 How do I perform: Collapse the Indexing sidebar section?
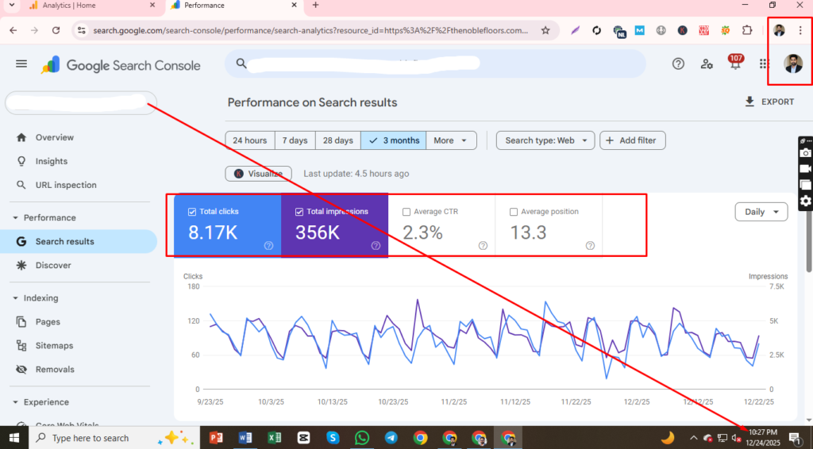pyautogui.click(x=15, y=297)
